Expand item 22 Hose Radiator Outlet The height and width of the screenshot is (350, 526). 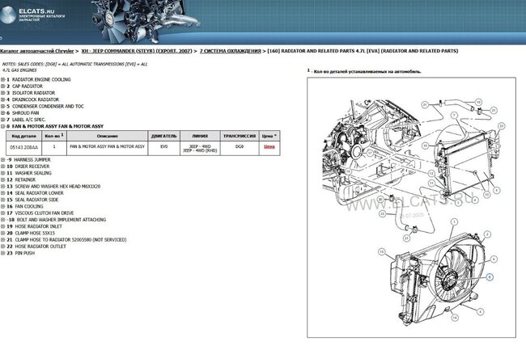(2, 247)
